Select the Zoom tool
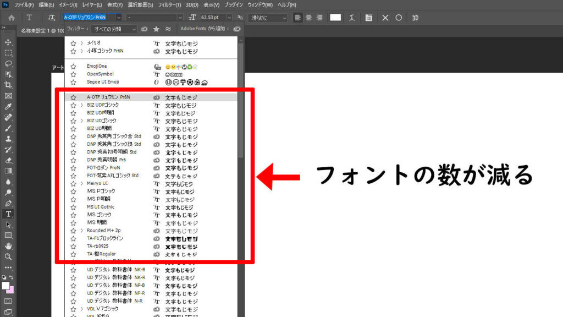563x317 pixels. 8,257
